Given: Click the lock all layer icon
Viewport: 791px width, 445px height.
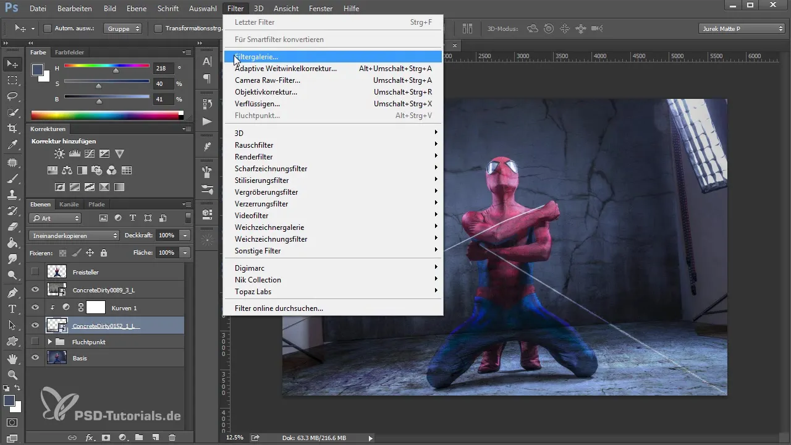Looking at the screenshot, I should (103, 253).
